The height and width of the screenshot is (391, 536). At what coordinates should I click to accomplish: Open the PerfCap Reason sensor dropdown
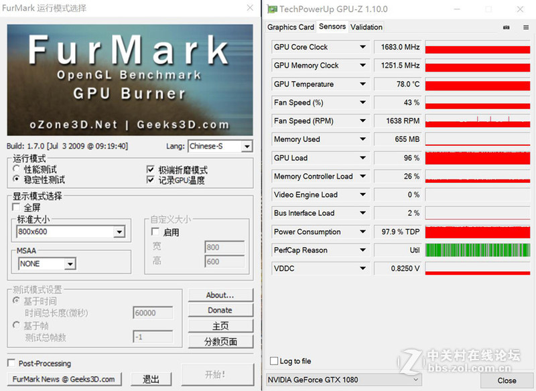[362, 250]
